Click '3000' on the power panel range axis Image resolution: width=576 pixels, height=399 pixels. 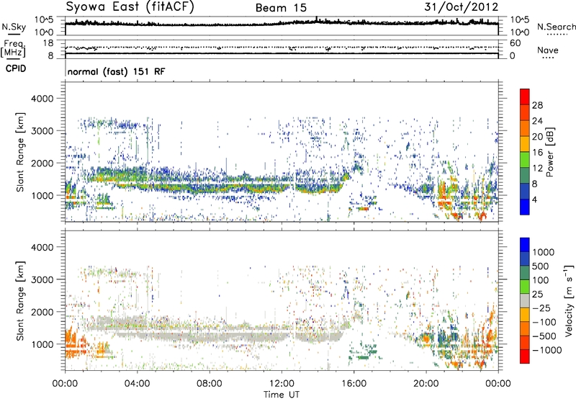click(42, 131)
